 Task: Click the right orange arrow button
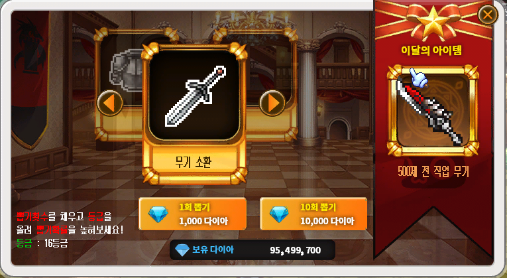(x=272, y=103)
